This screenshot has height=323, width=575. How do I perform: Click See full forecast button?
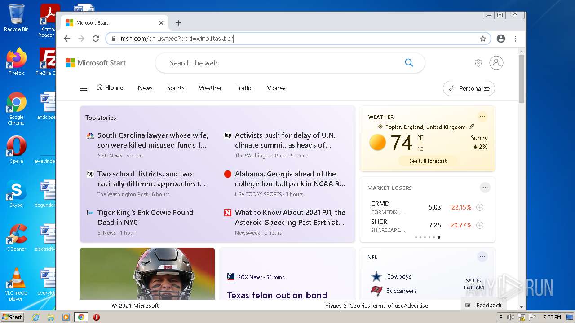pos(428,161)
